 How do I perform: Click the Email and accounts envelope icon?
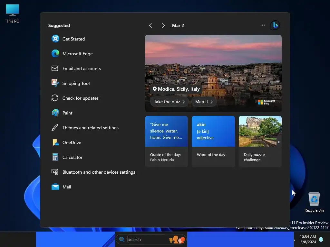[x=55, y=69]
